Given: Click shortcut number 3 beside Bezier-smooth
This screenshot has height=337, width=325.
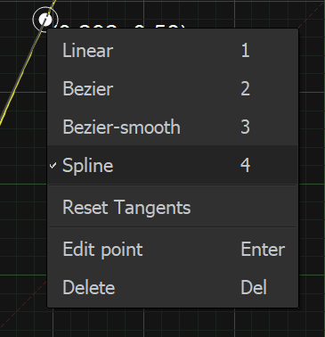Looking at the screenshot, I should (x=245, y=127).
